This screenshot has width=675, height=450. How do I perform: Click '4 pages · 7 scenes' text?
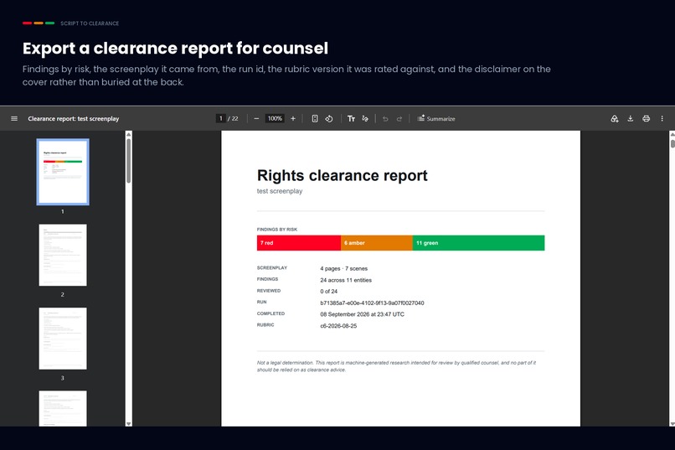pyautogui.click(x=343, y=268)
